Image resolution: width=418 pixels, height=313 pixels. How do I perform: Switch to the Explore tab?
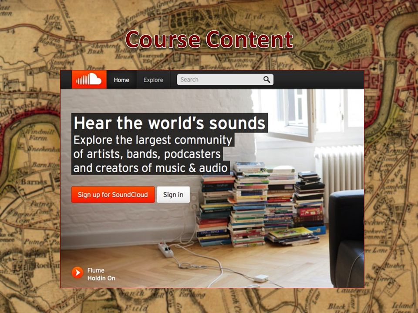coord(153,80)
